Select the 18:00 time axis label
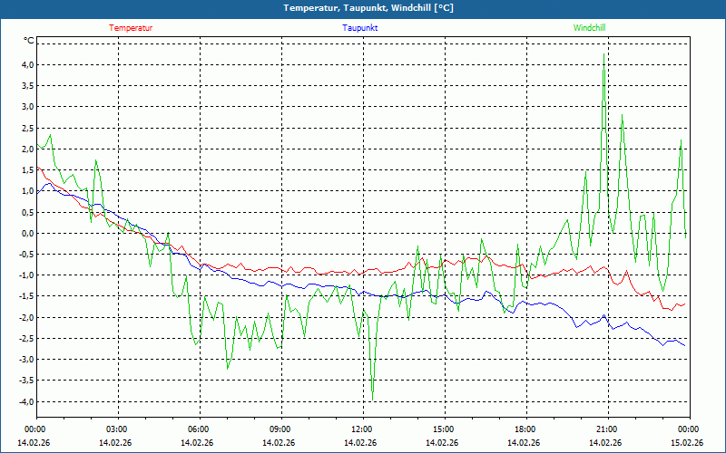The image size is (726, 453). [x=525, y=429]
